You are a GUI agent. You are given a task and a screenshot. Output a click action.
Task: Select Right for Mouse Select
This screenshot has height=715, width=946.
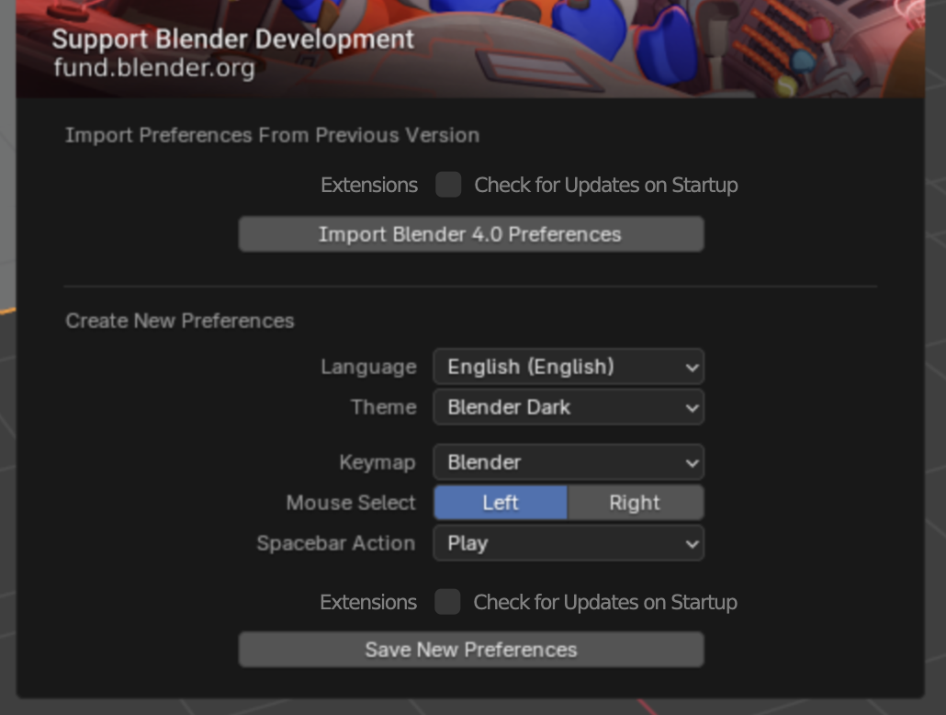click(x=636, y=503)
